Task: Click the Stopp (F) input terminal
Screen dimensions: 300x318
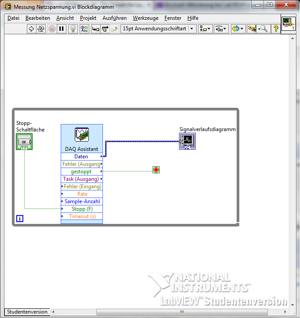Action: (82, 209)
